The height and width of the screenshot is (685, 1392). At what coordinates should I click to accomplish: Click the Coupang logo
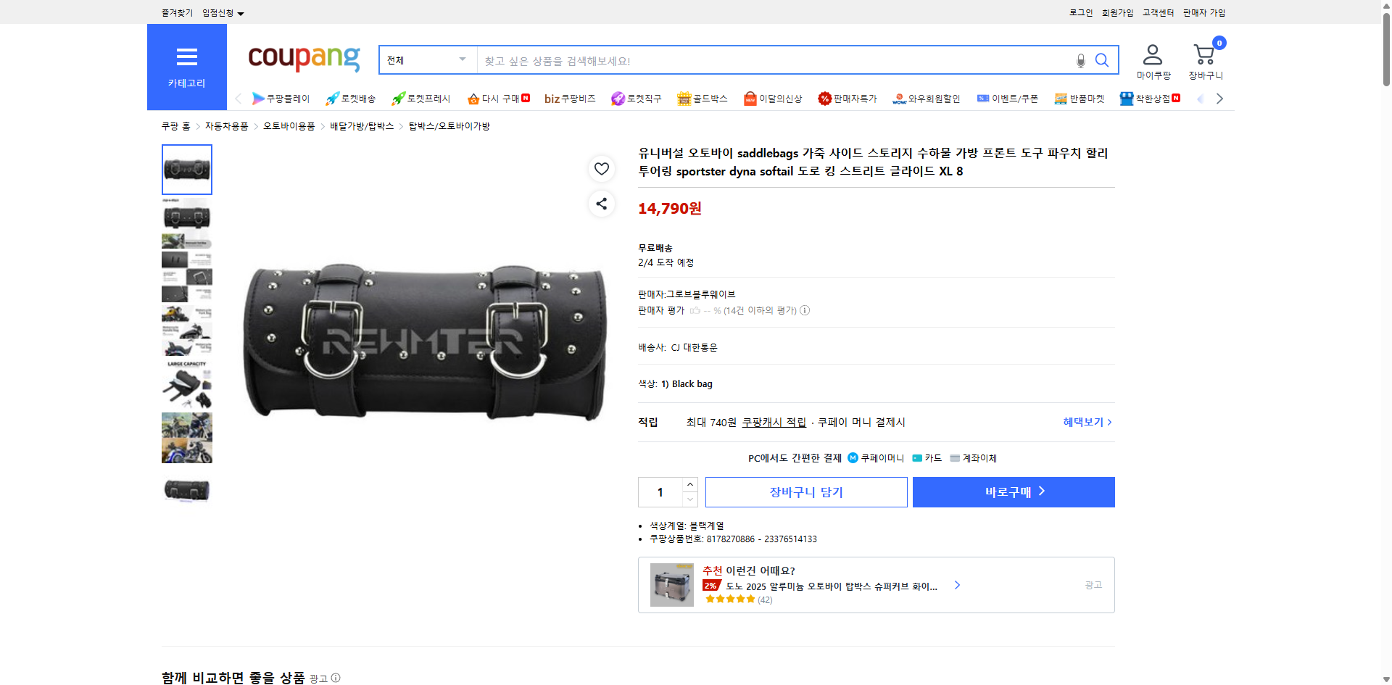(303, 59)
